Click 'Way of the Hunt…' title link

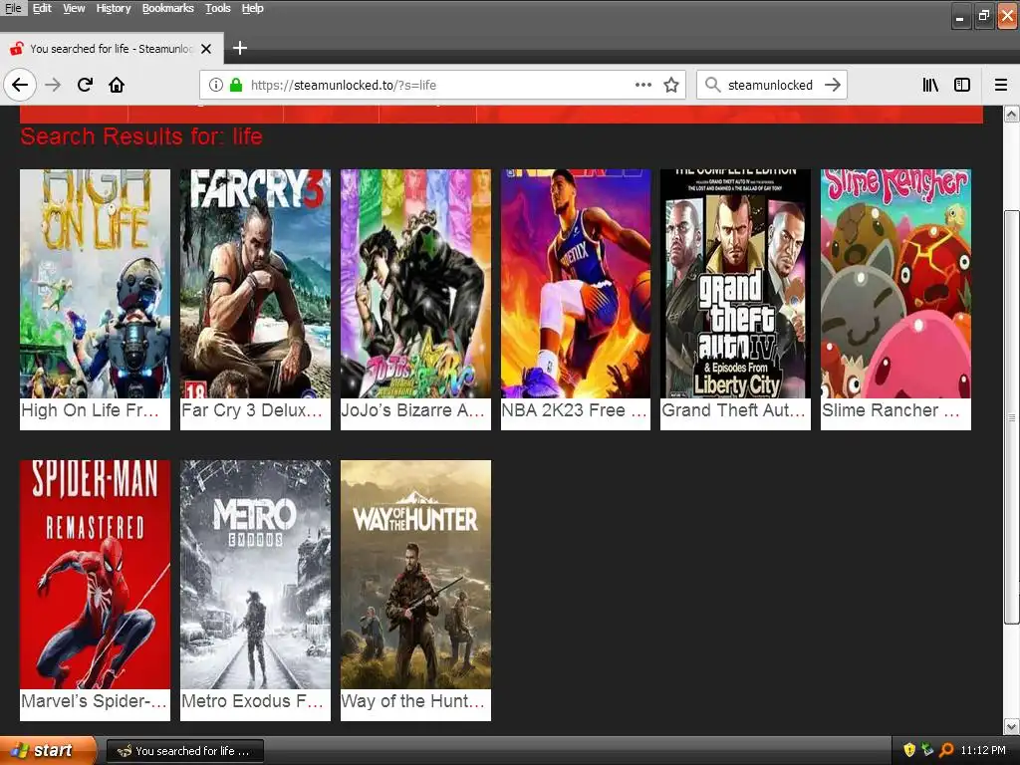pyautogui.click(x=413, y=701)
